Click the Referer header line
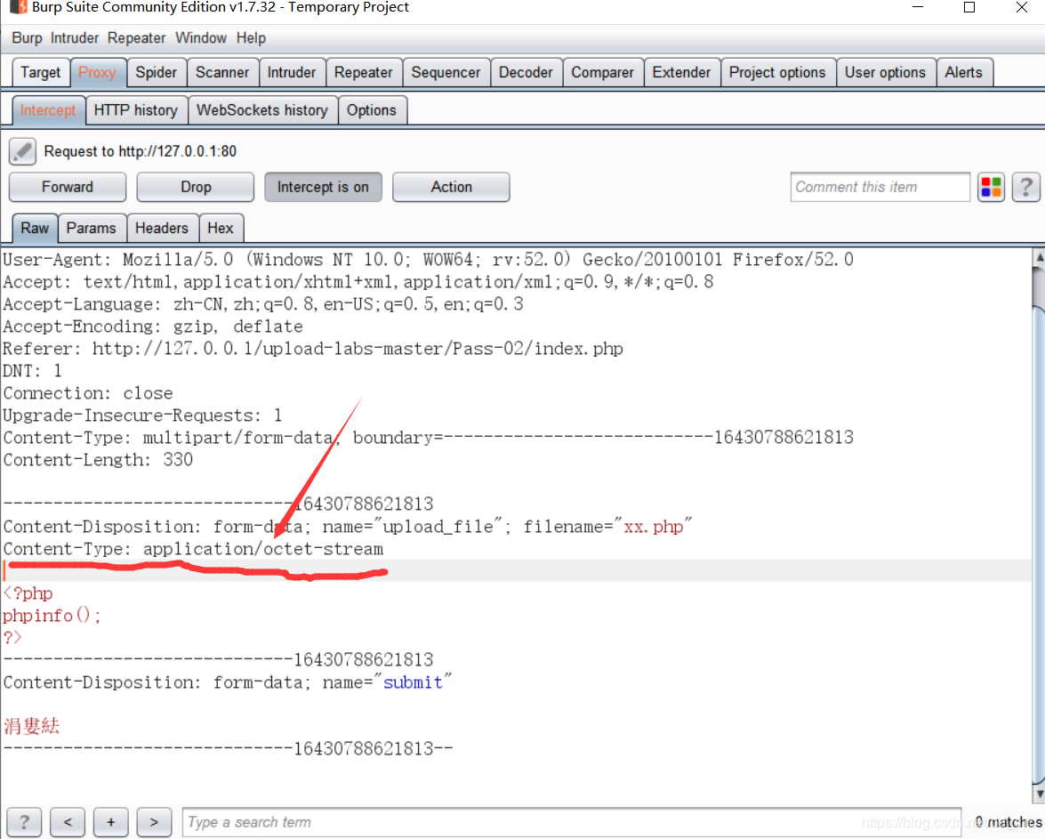This screenshot has width=1045, height=839. coord(313,349)
